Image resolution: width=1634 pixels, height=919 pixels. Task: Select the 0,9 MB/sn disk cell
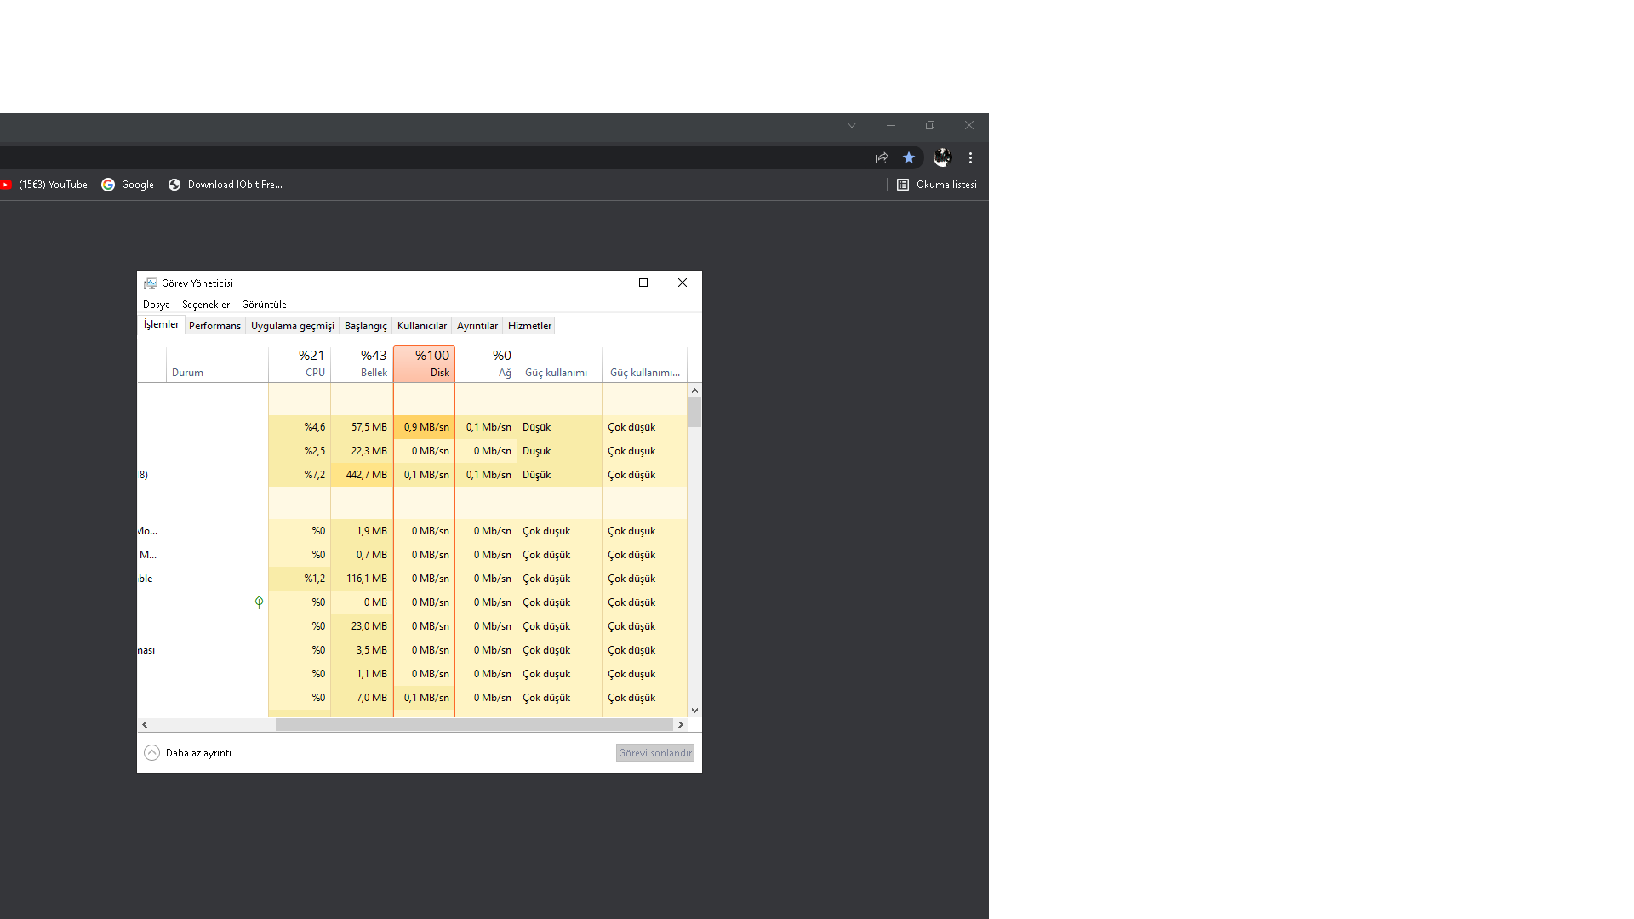424,427
